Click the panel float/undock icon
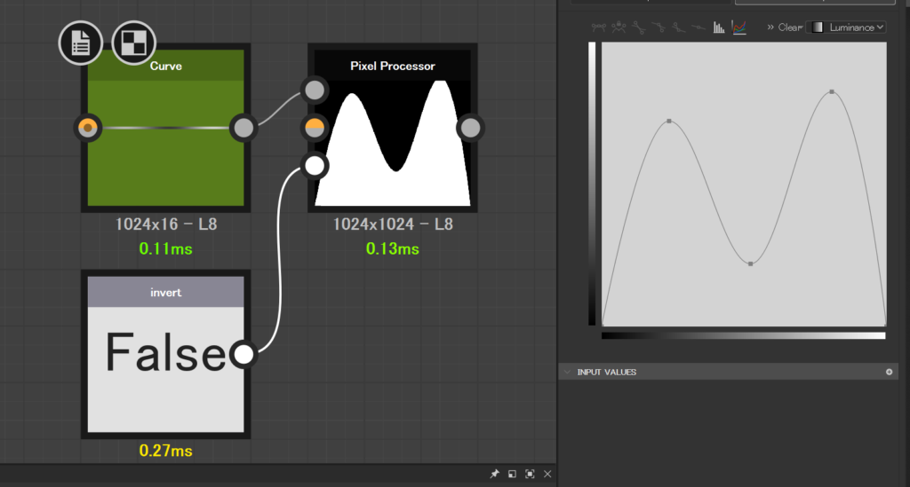 tap(512, 475)
